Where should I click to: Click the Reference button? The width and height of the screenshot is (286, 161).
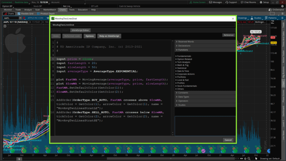(228, 35)
